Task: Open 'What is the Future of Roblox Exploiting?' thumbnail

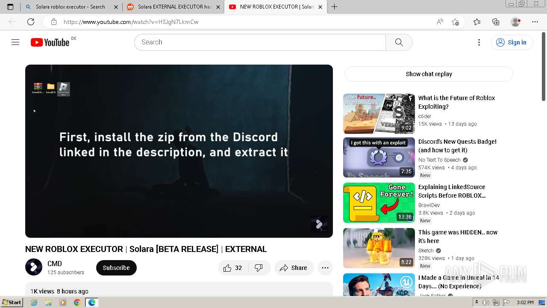Action: pos(379,114)
